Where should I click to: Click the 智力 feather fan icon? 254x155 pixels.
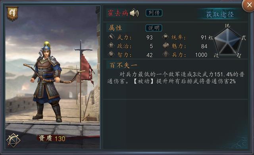[112, 54]
